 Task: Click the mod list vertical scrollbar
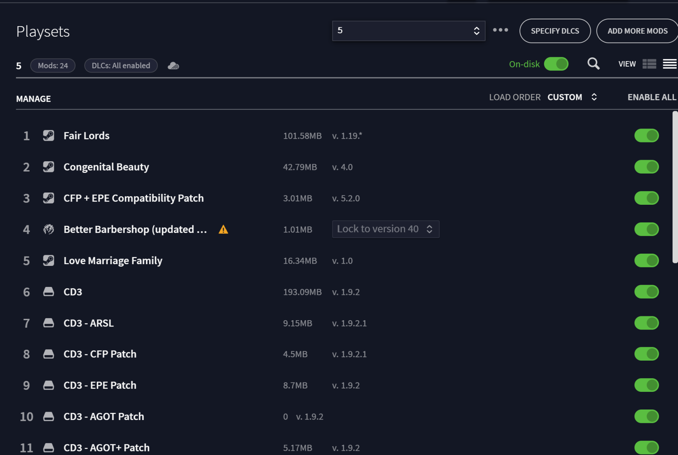click(x=675, y=187)
